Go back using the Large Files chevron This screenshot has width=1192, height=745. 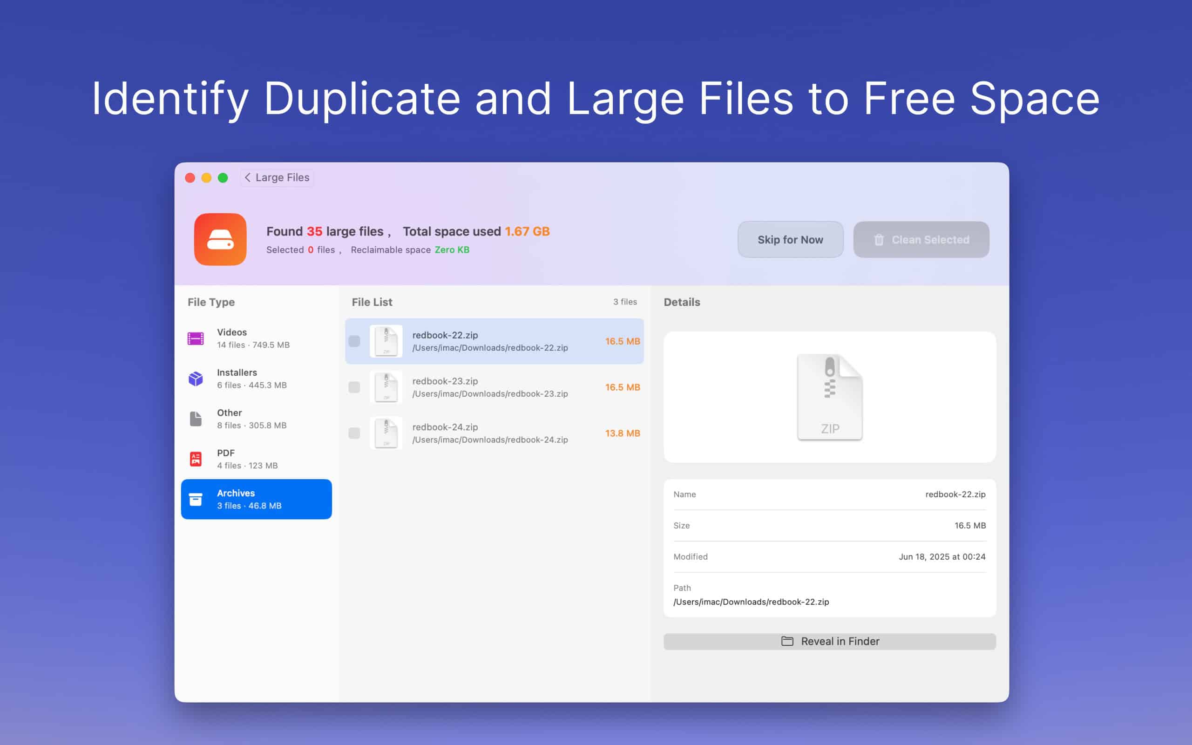(248, 177)
